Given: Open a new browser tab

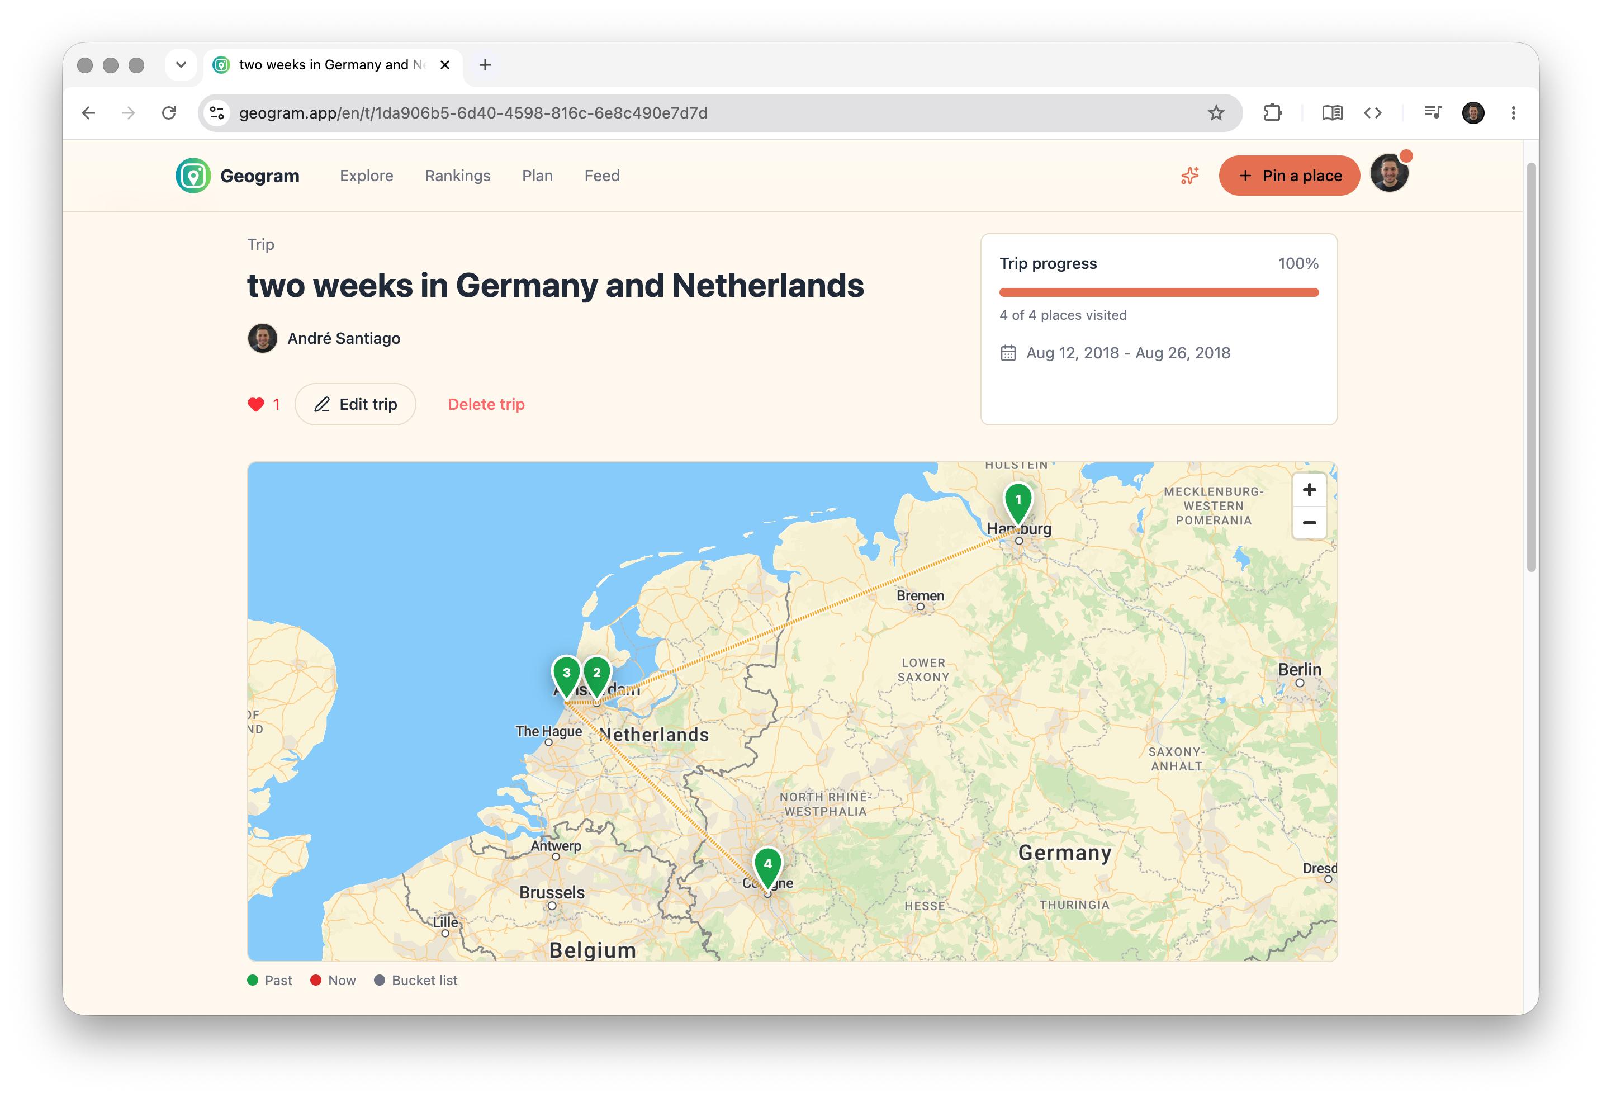Looking at the screenshot, I should tap(485, 65).
